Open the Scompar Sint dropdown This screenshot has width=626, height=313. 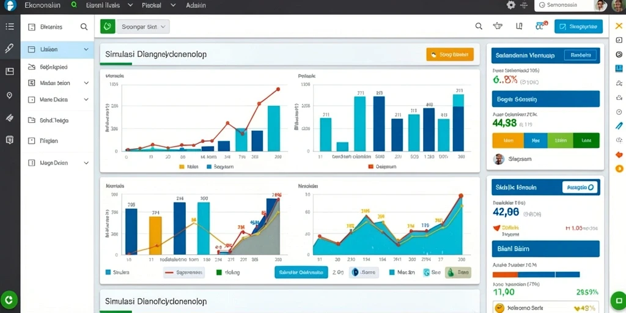pyautogui.click(x=143, y=27)
